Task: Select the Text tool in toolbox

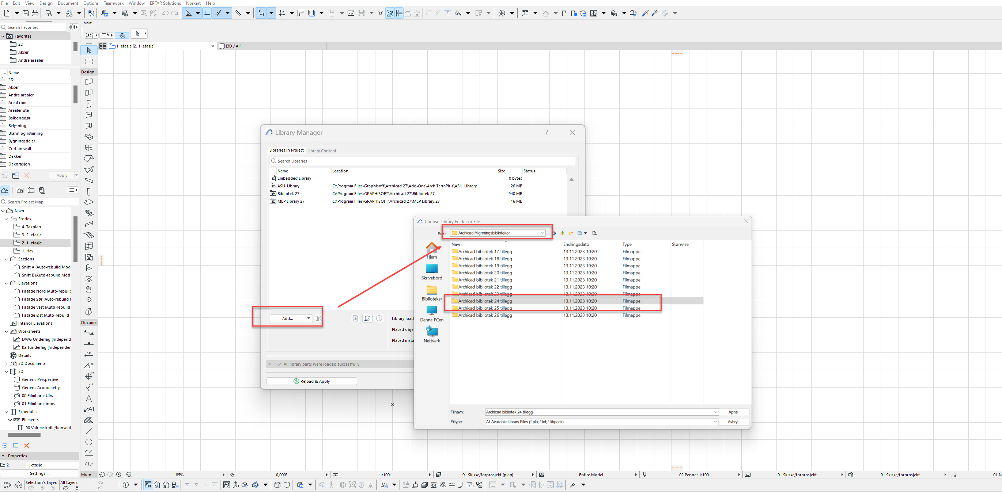Action: point(89,398)
